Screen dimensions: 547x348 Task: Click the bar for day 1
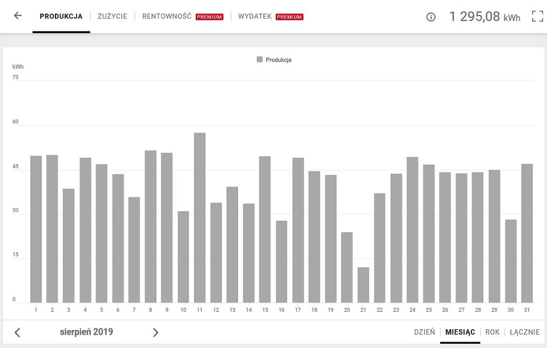pyautogui.click(x=36, y=229)
